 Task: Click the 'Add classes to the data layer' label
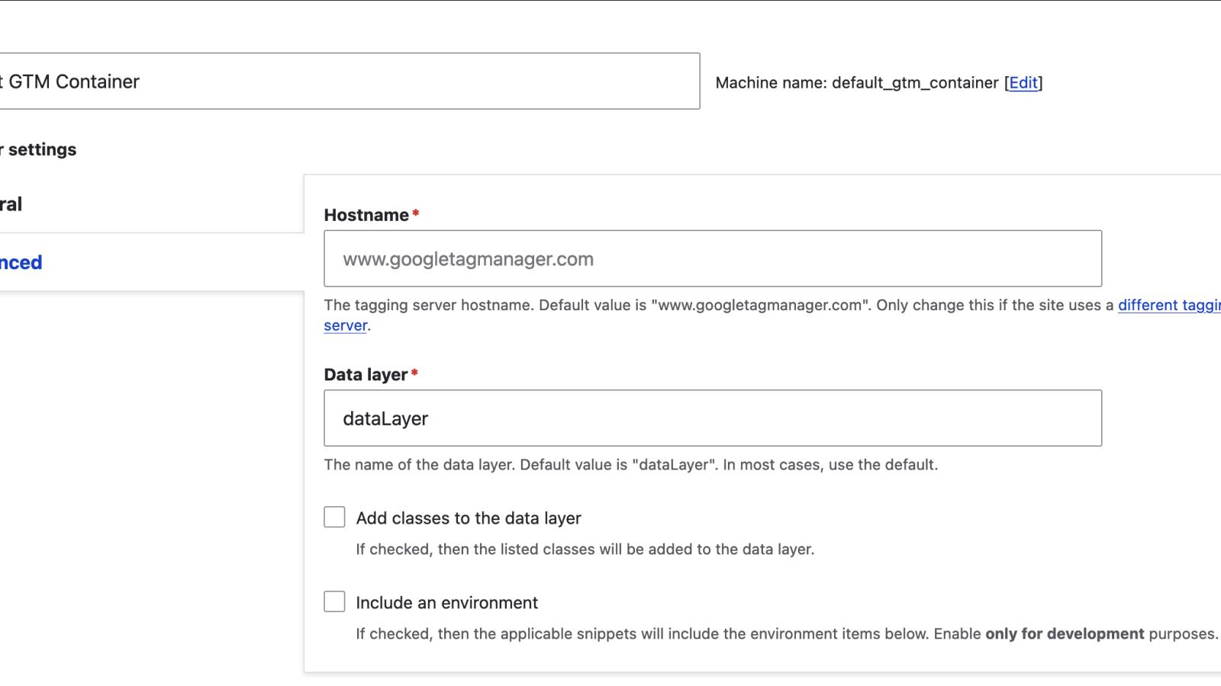coord(468,518)
